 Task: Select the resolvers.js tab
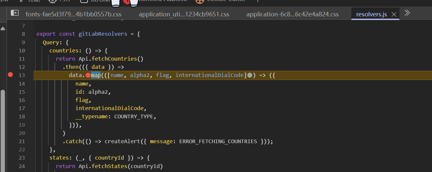[x=371, y=14]
